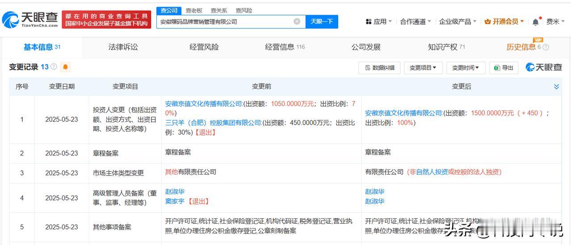Open 三只羊（合肥）控股集团有限公司 link
The image size is (571, 245).
click(213, 122)
